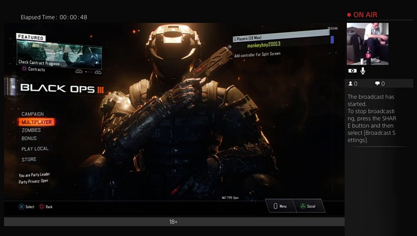
Task: Click the cross Select button icon
Action: [21, 207]
